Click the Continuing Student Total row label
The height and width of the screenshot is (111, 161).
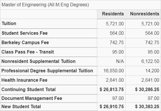pos(29,90)
